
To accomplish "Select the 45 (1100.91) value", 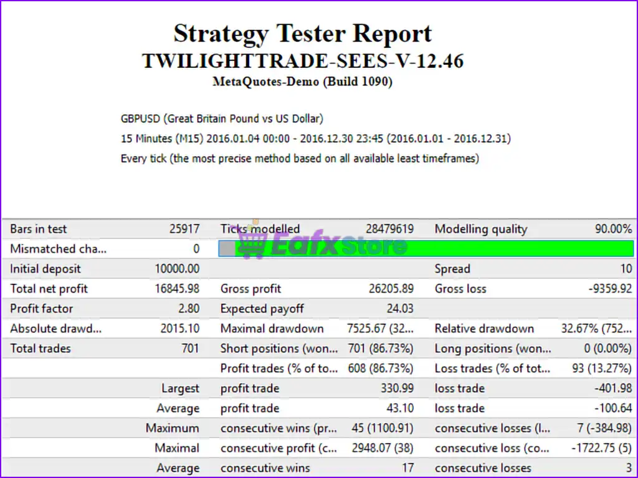I will (x=383, y=428).
